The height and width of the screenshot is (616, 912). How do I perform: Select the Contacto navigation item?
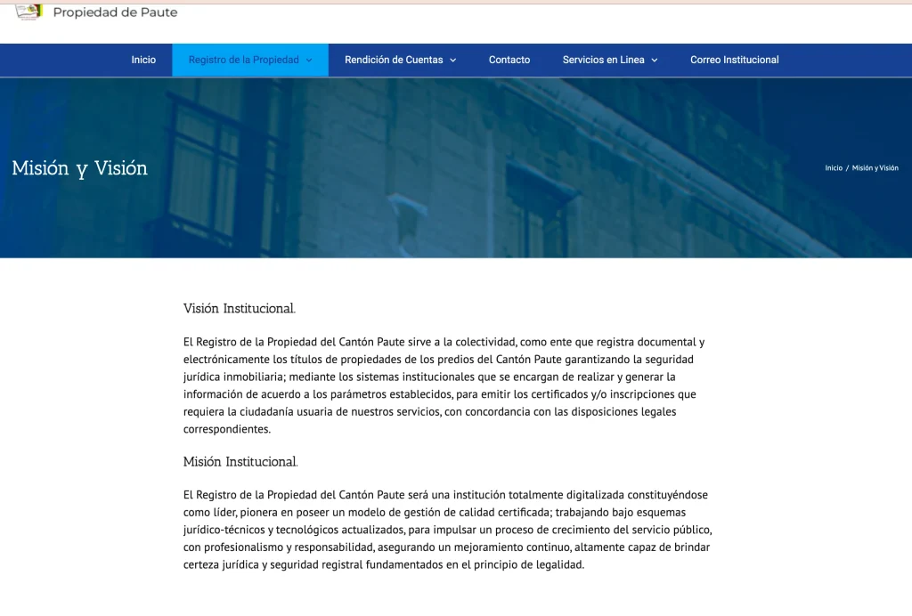tap(509, 60)
